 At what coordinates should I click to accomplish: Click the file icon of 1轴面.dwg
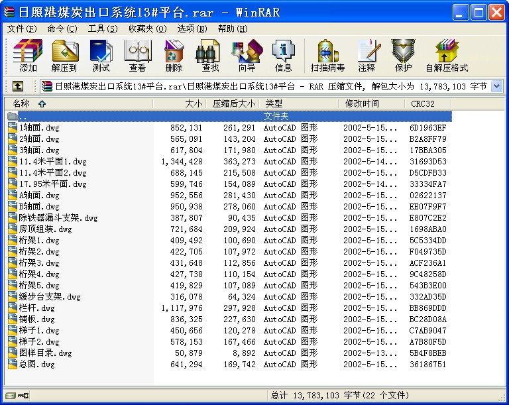[x=13, y=127]
